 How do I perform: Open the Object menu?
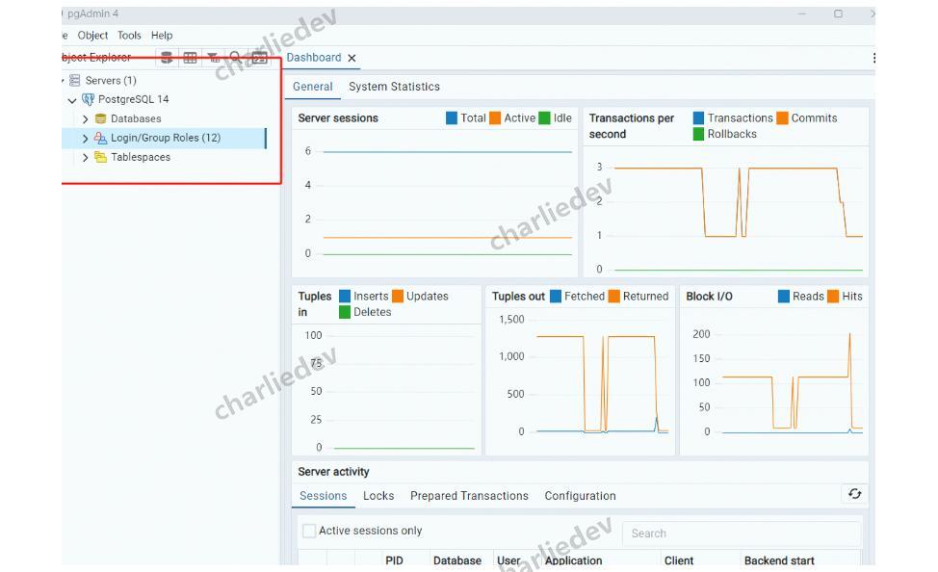[92, 36]
